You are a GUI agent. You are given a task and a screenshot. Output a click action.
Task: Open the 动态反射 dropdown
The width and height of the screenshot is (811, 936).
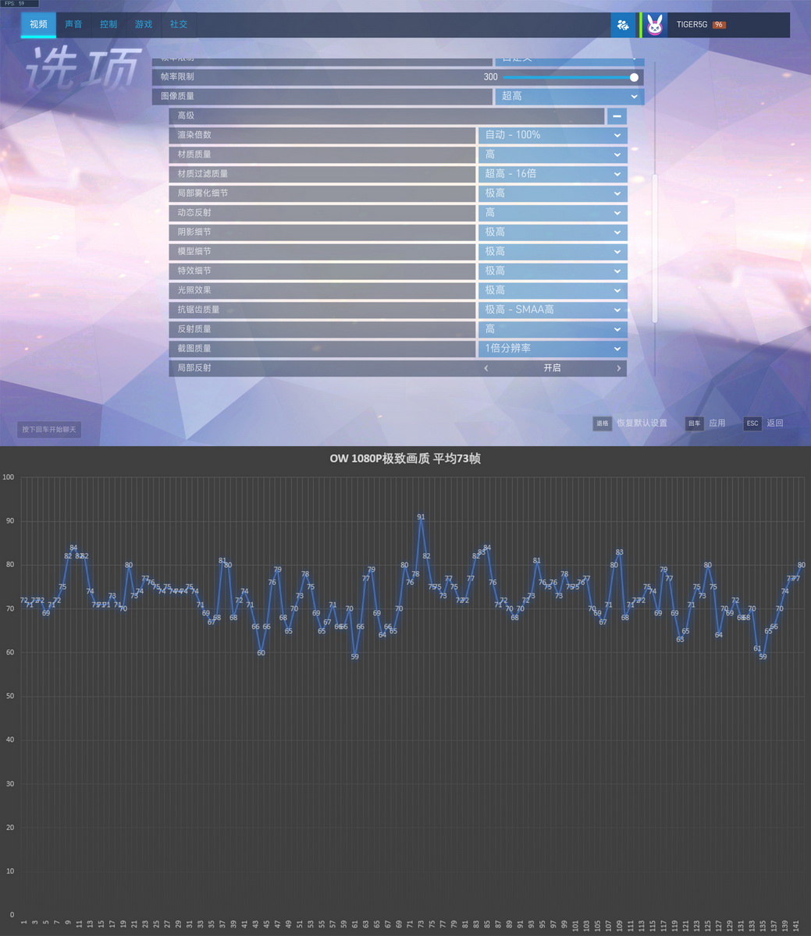click(553, 213)
